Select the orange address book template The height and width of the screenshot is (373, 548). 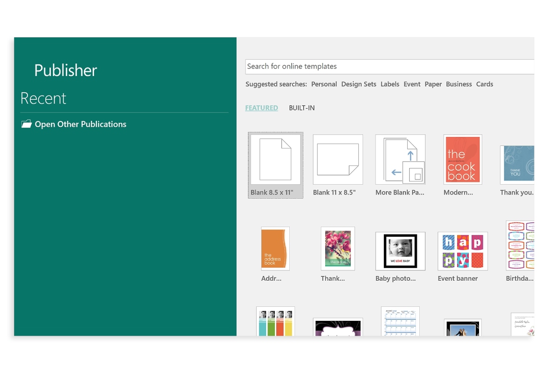pyautogui.click(x=275, y=249)
